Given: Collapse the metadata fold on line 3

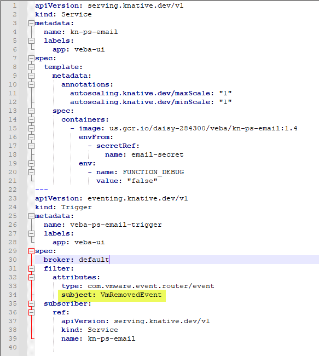Looking at the screenshot, I should coord(32,23).
